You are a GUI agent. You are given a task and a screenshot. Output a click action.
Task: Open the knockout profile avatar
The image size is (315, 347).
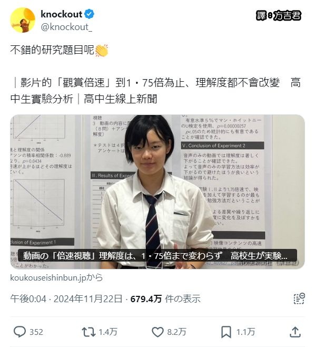point(23,20)
